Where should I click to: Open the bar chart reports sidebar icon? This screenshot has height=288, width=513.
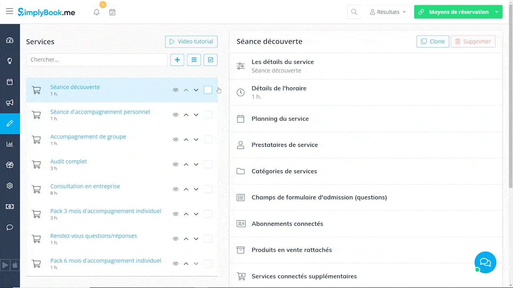click(10, 144)
